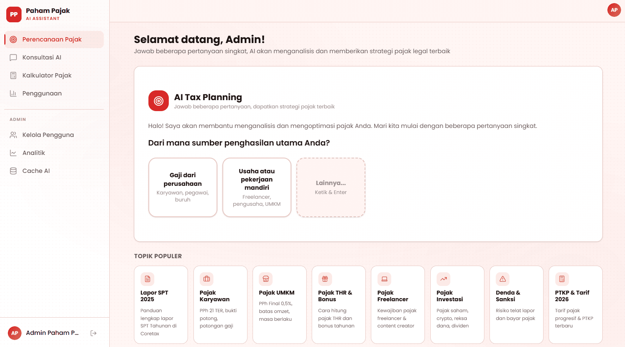Open the Cache AI database icon
Image resolution: width=625 pixels, height=347 pixels.
14,171
